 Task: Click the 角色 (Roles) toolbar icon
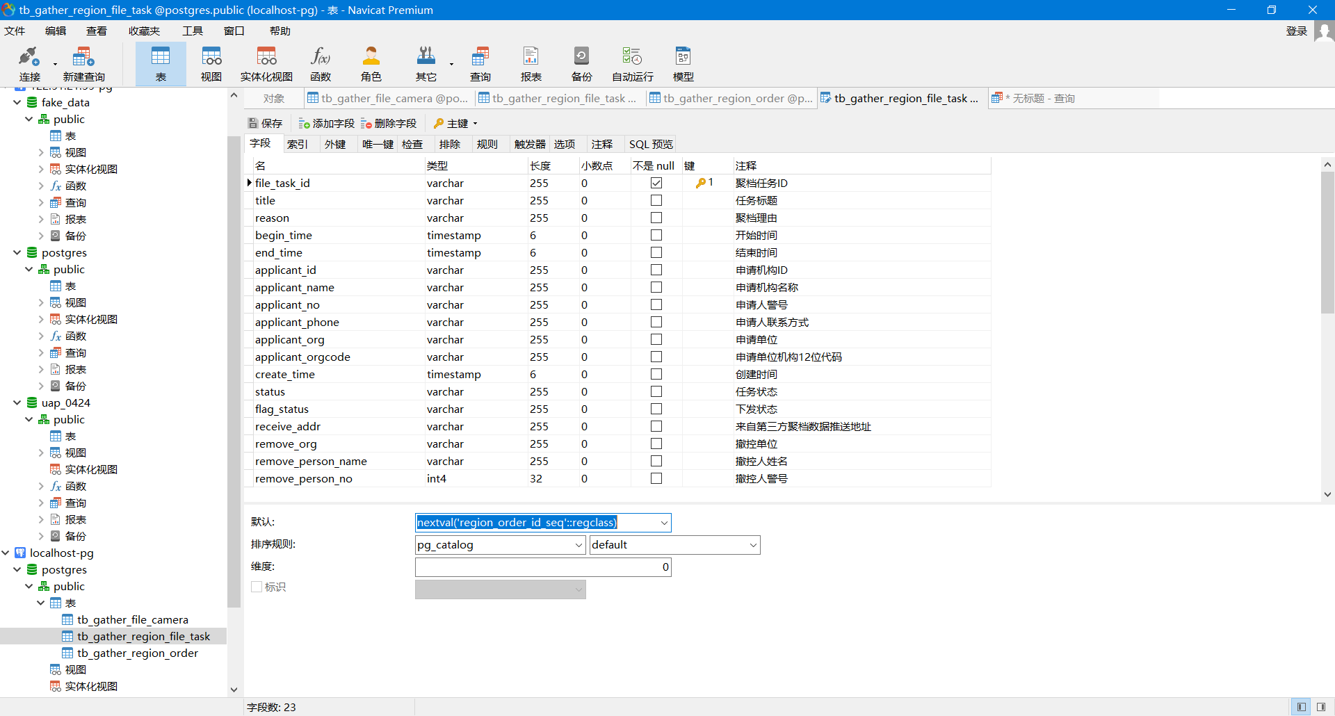tap(371, 63)
